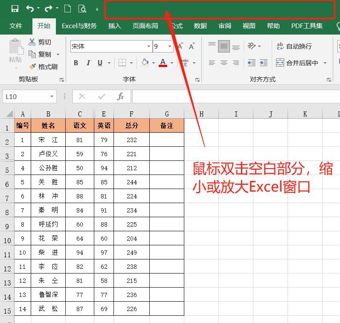Open the Excel与财务 tab
340x323 pixels.
(x=79, y=26)
